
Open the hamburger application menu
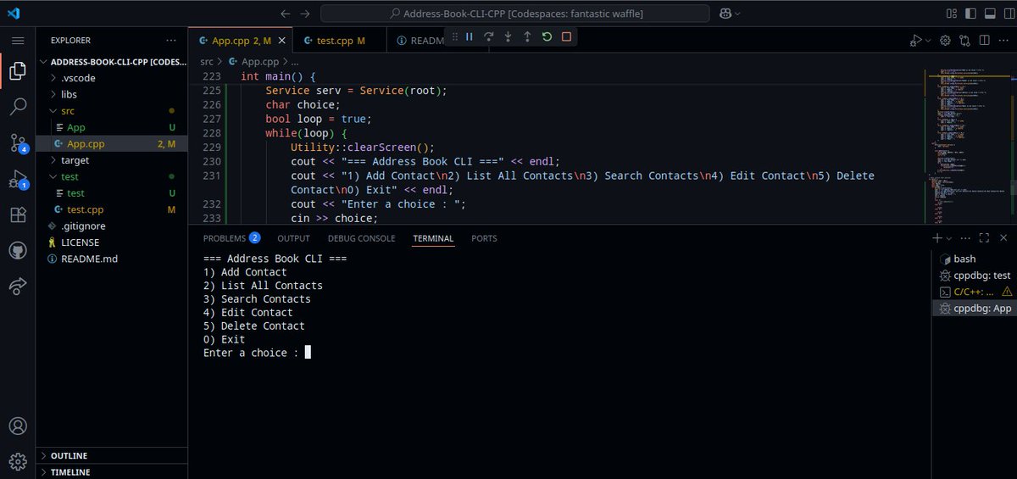coord(18,40)
